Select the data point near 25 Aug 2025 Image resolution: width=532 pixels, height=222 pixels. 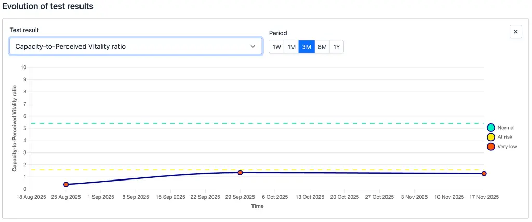(x=66, y=184)
